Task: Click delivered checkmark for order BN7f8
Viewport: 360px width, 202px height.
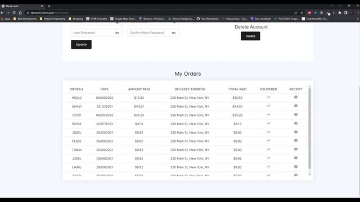Action: [268, 123]
